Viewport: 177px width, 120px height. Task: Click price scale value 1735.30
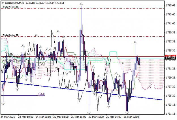[170, 50]
